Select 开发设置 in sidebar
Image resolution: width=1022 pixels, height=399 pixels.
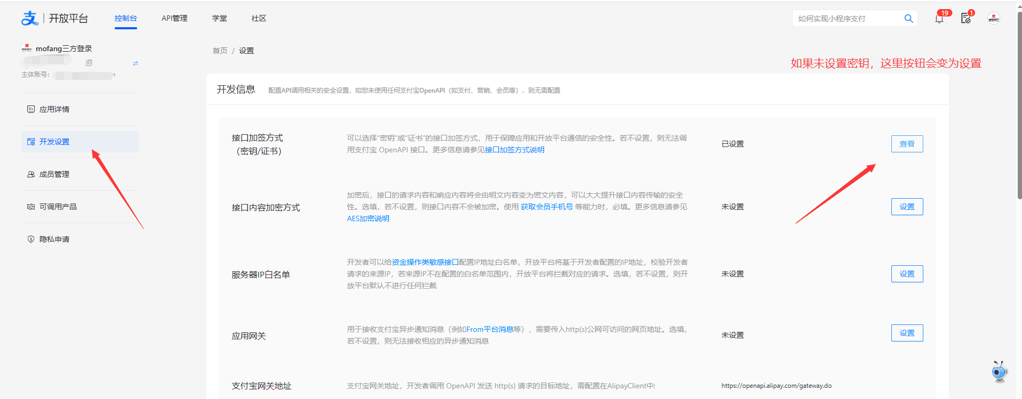coord(80,142)
